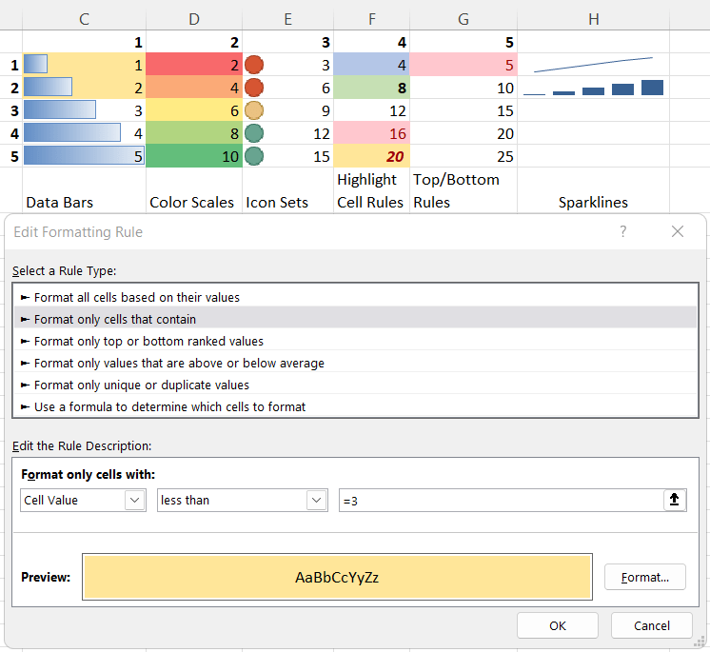The height and width of the screenshot is (652, 710).
Task: Click the 'Color Scales' label cell
Action: click(194, 190)
